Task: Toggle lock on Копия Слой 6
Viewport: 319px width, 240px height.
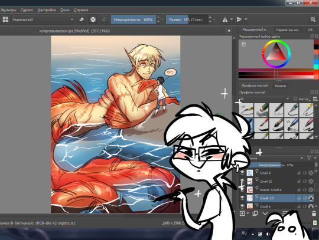Action: pos(299,190)
